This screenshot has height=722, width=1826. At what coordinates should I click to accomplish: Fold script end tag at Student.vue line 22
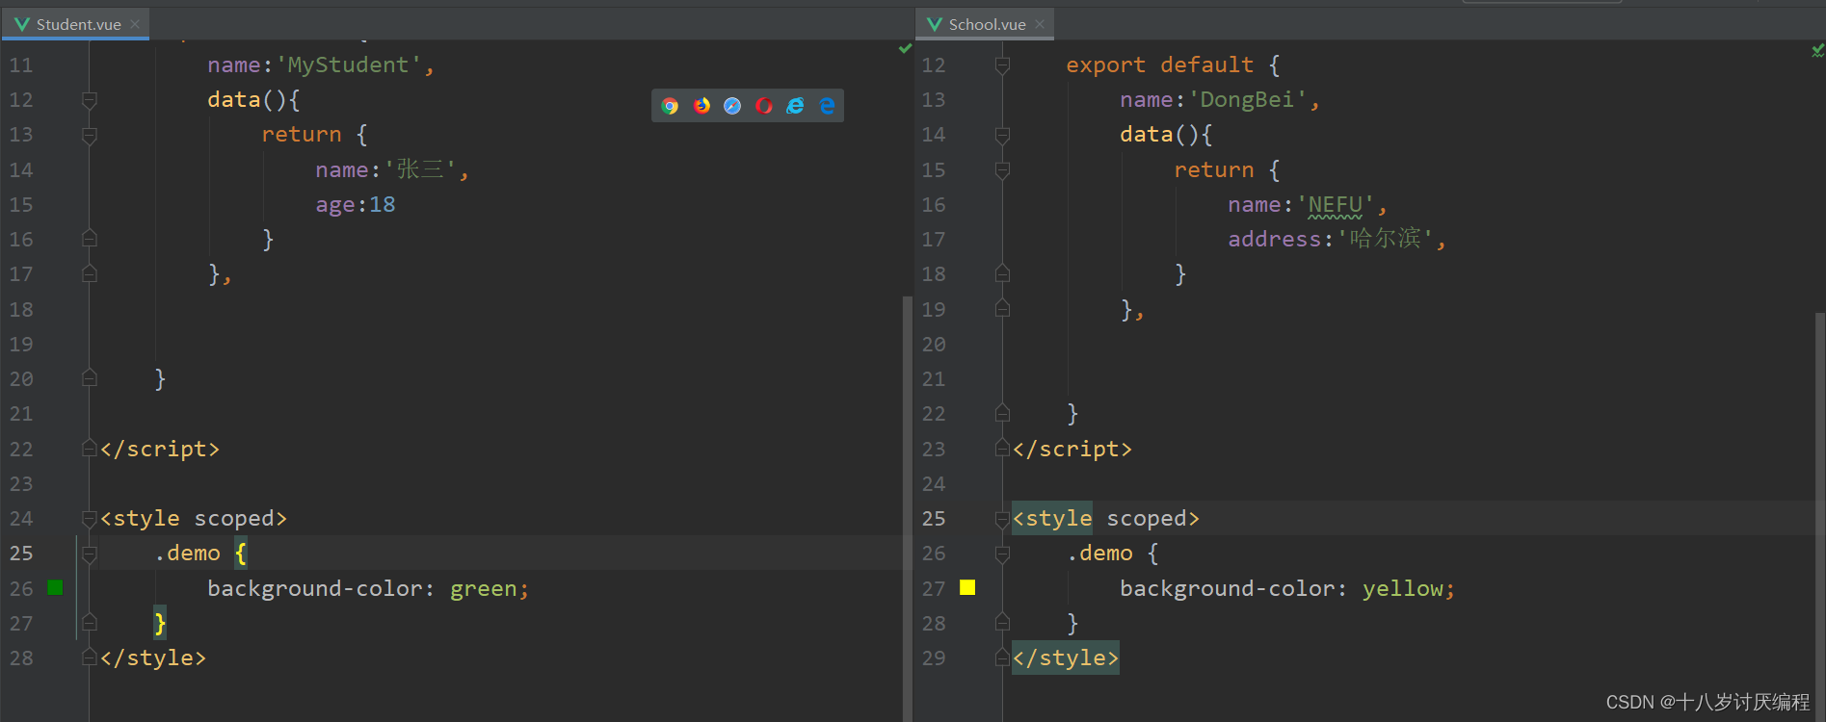click(90, 449)
